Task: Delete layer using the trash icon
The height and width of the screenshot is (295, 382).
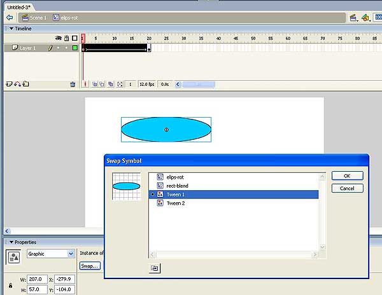Action: pos(73,84)
